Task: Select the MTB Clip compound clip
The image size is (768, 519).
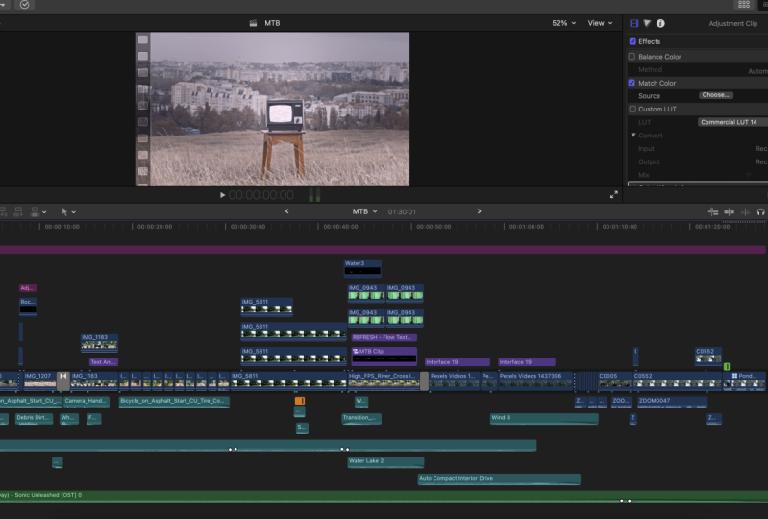Action: (384, 356)
